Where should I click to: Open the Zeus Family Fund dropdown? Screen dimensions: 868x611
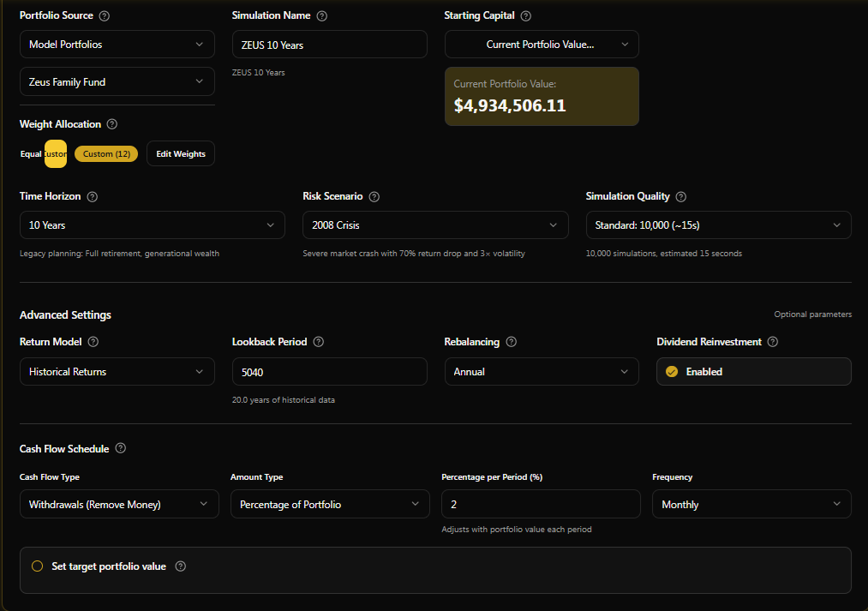pyautogui.click(x=117, y=82)
